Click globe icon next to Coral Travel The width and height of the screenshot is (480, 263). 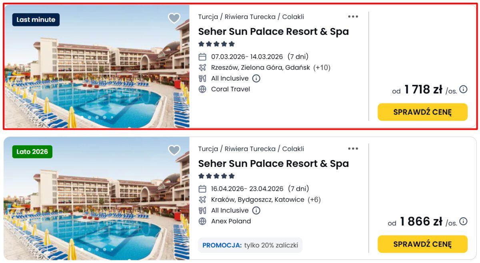pyautogui.click(x=202, y=89)
